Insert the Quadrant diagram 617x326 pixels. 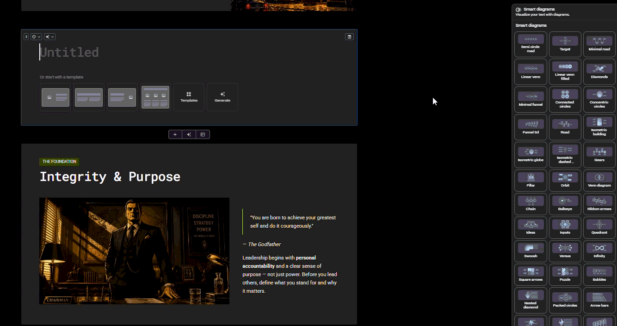599,227
